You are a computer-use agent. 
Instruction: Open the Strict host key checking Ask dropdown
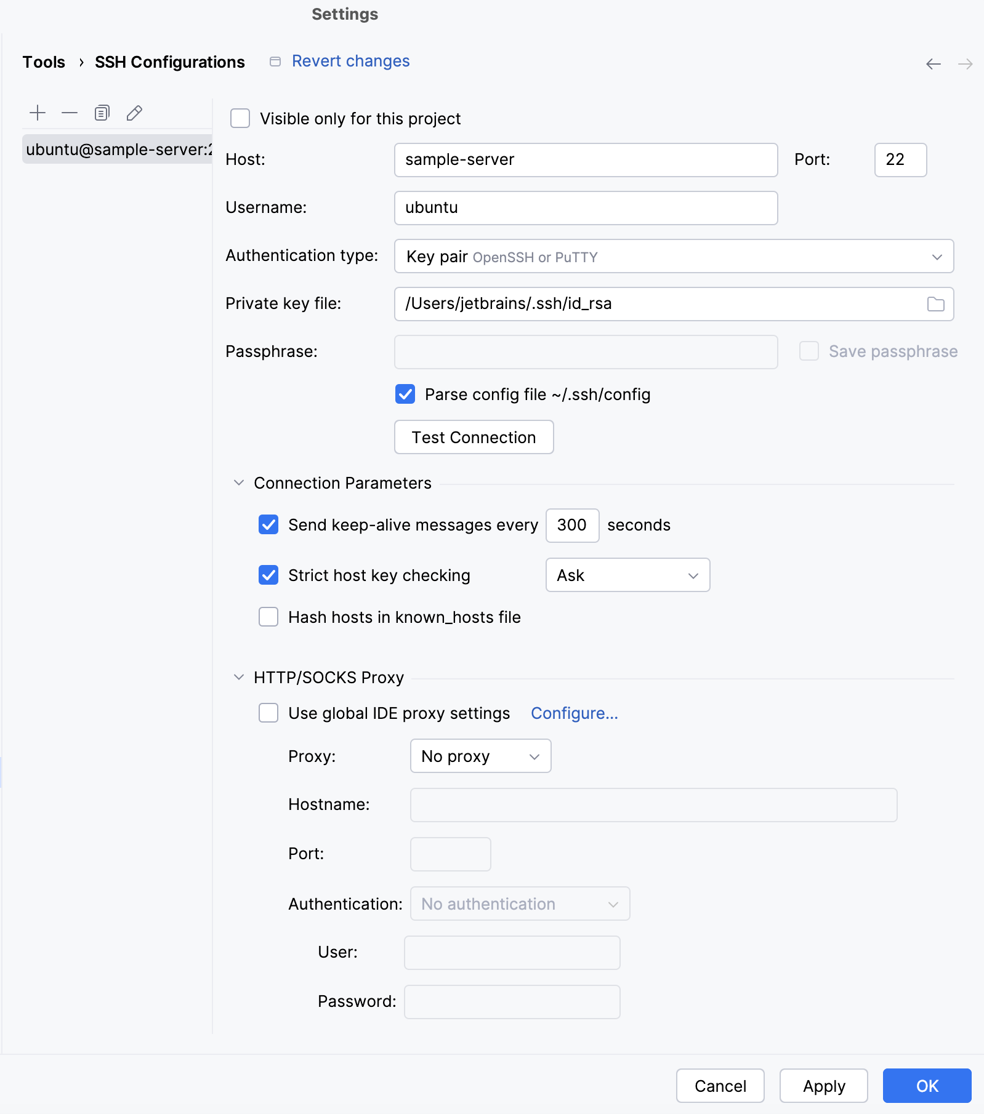(627, 575)
